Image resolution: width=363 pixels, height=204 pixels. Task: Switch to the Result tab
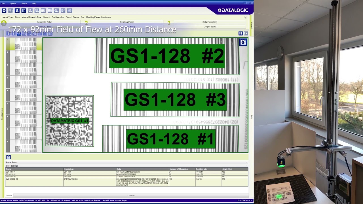9,195
